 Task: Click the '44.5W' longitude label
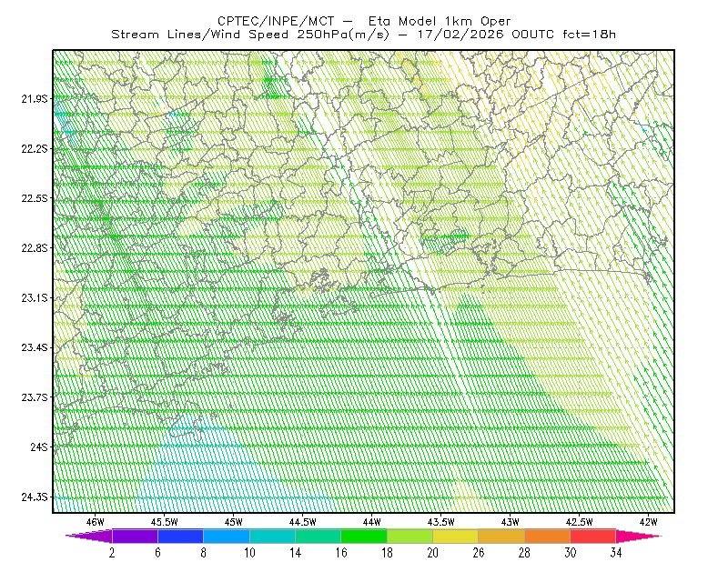(x=303, y=522)
